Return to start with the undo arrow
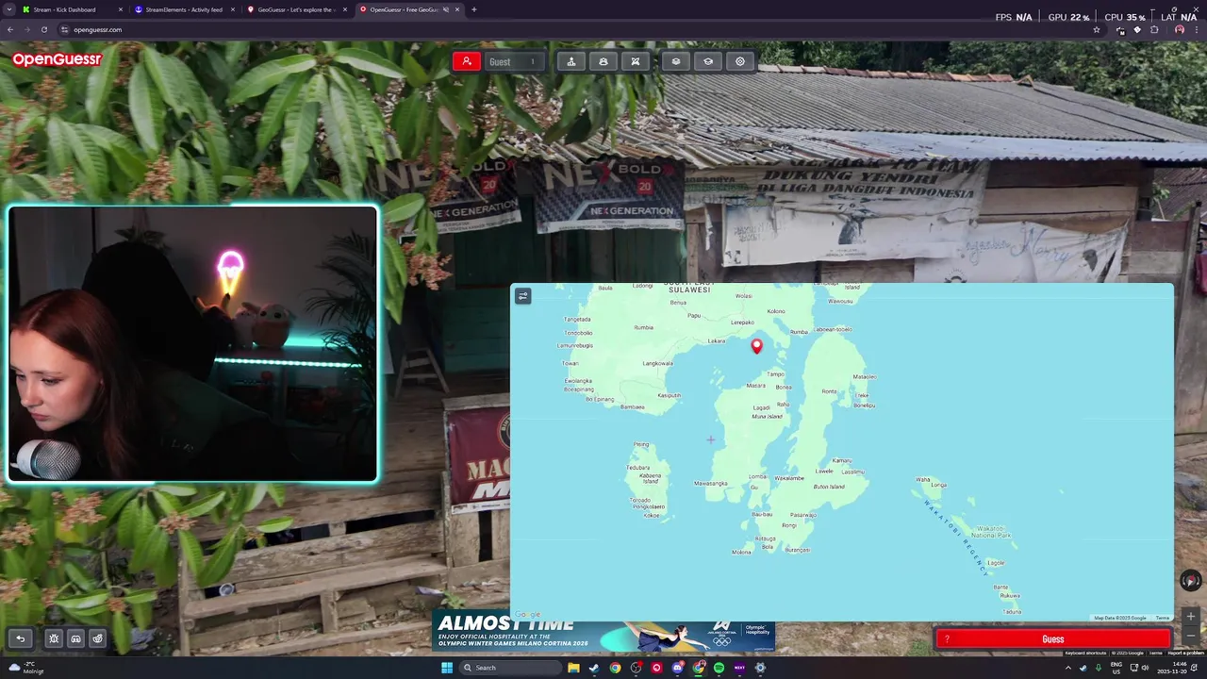 (20, 638)
